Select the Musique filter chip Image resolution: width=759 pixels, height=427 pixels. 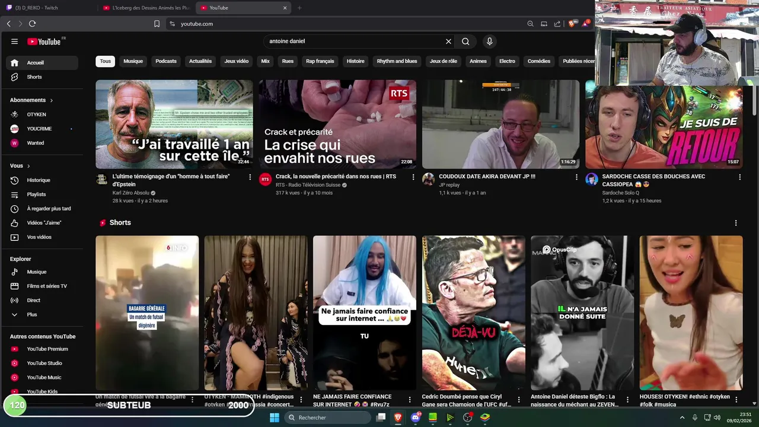click(133, 61)
